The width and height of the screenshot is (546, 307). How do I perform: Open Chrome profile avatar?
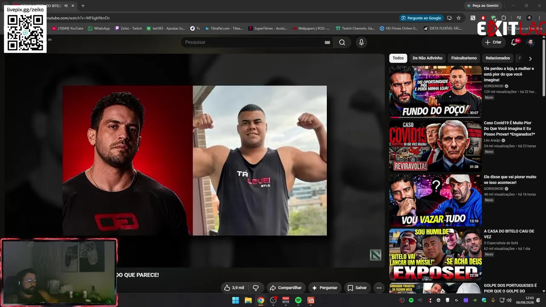(529, 18)
